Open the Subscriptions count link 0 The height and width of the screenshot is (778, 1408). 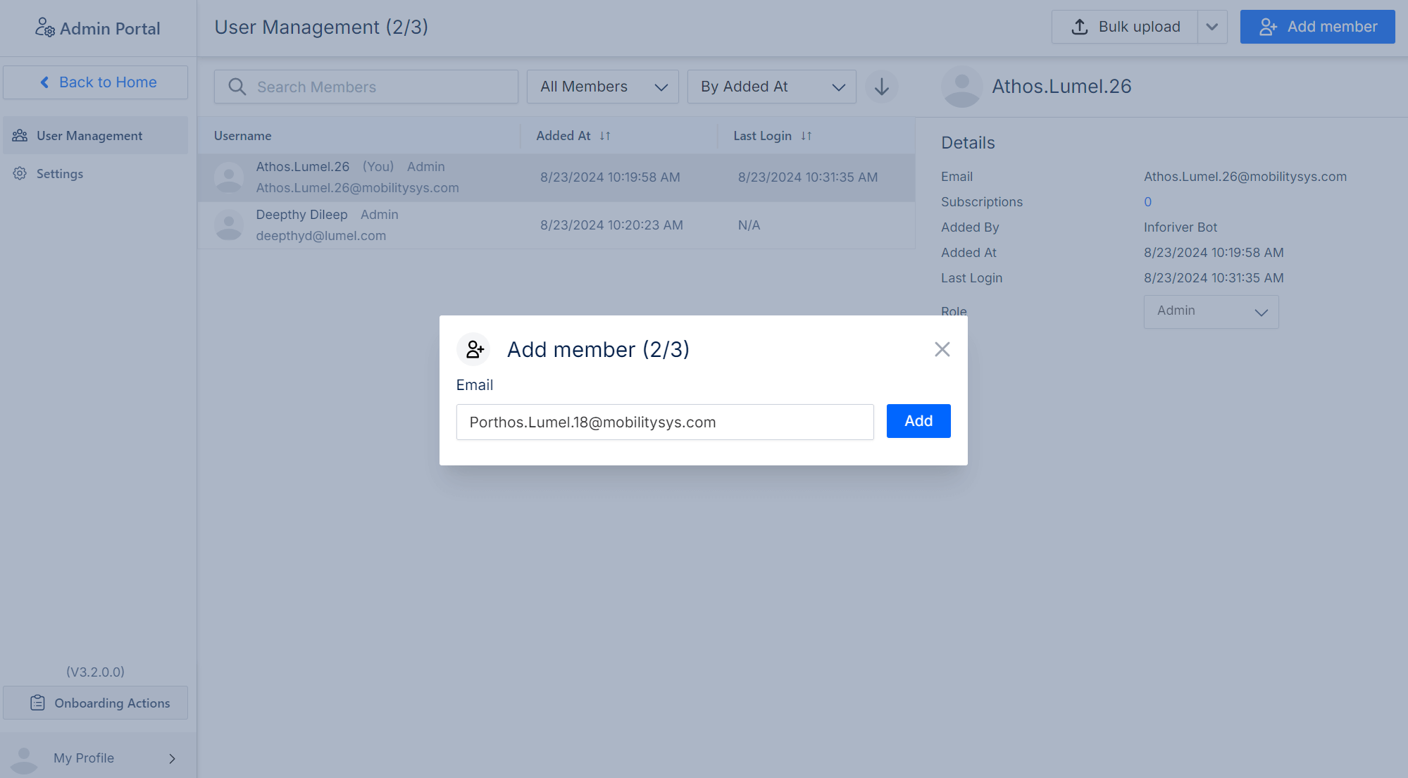tap(1147, 202)
